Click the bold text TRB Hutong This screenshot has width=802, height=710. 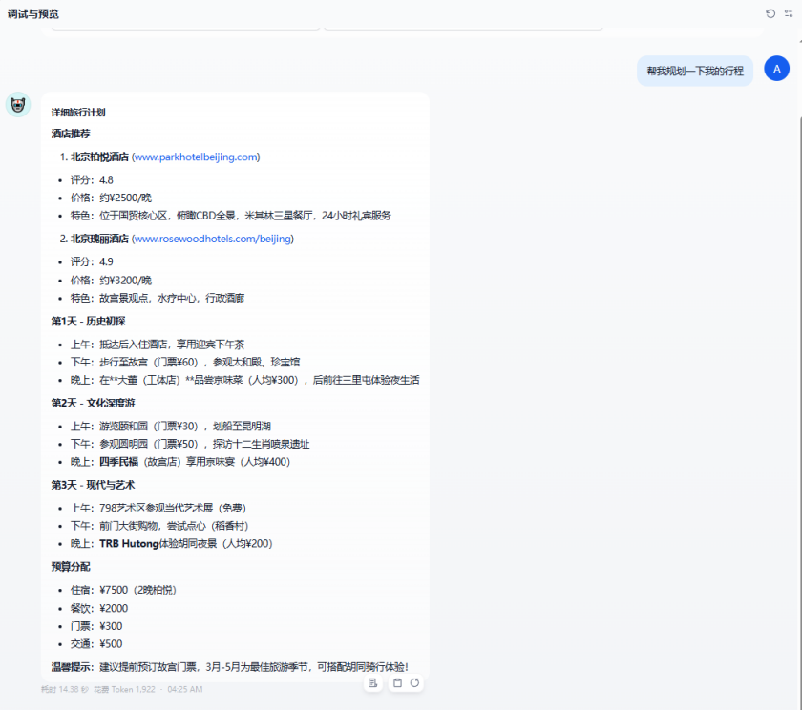pos(129,543)
